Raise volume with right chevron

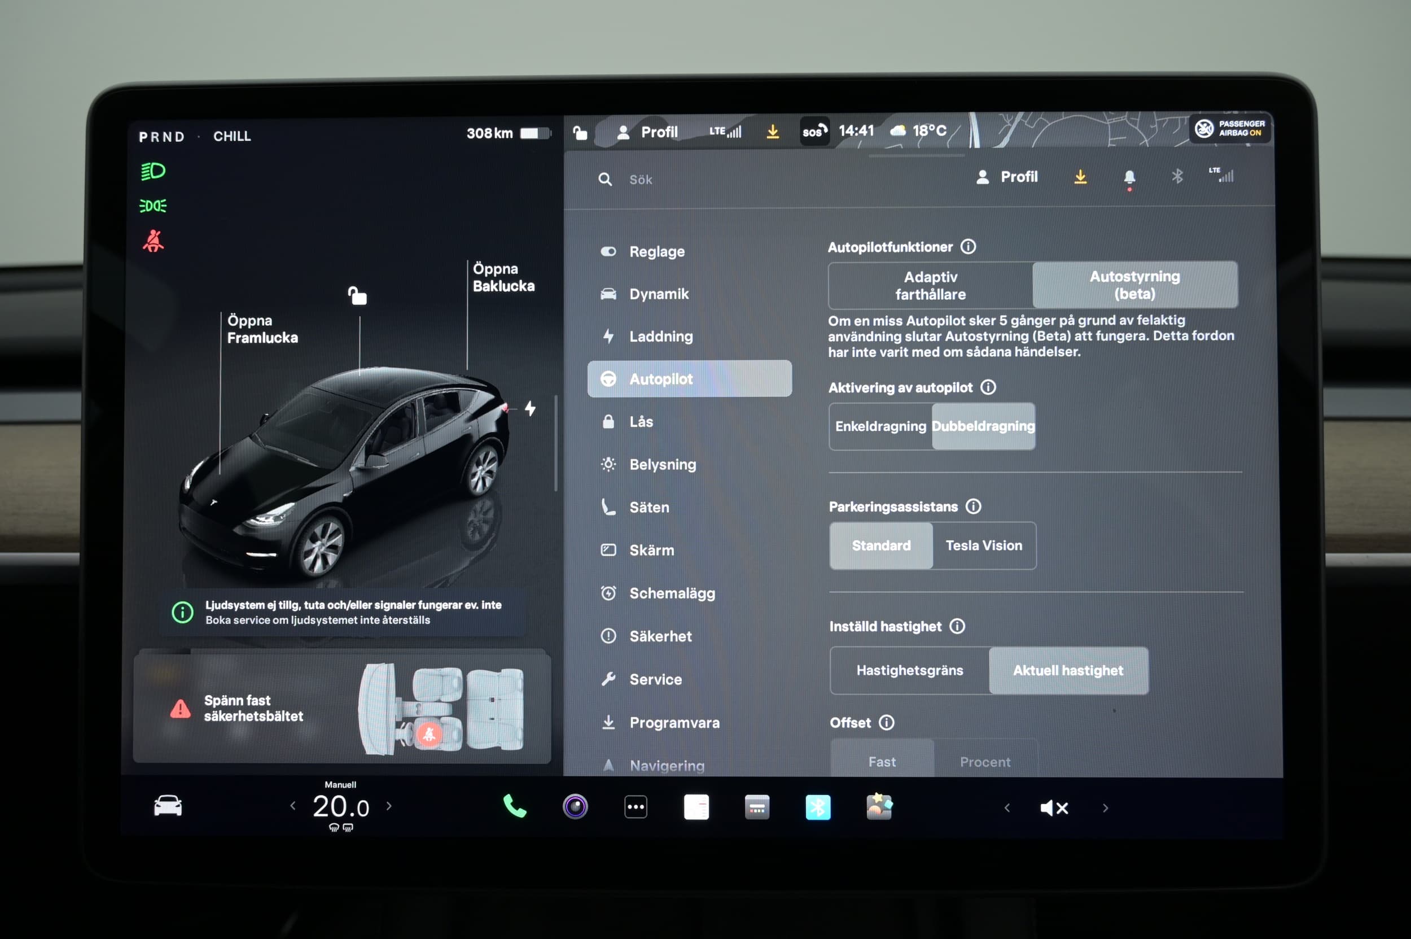pos(1105,808)
